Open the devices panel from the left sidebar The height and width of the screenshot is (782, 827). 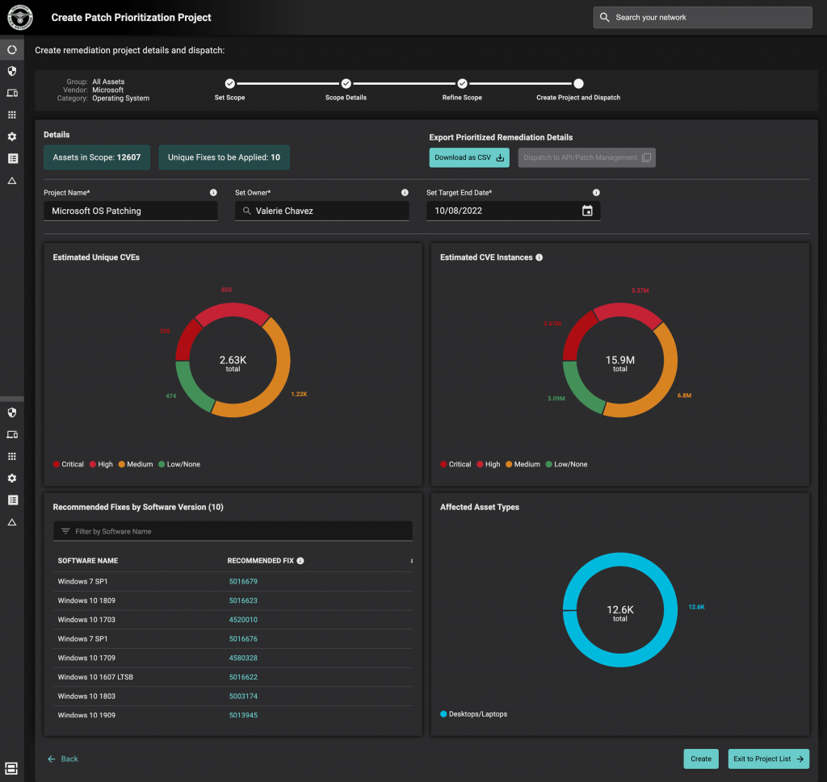point(11,93)
